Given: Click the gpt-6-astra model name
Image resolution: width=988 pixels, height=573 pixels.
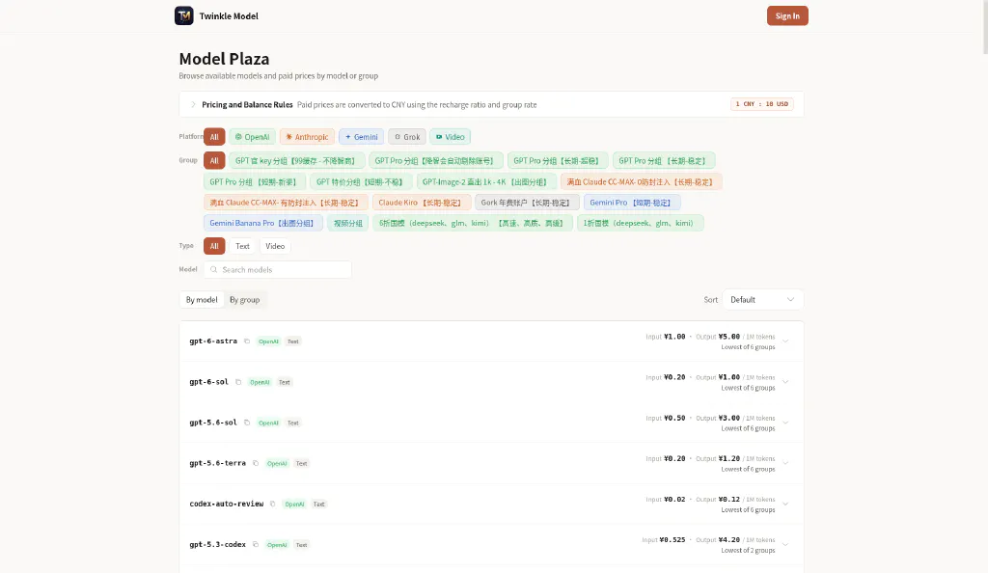Looking at the screenshot, I should pos(213,341).
